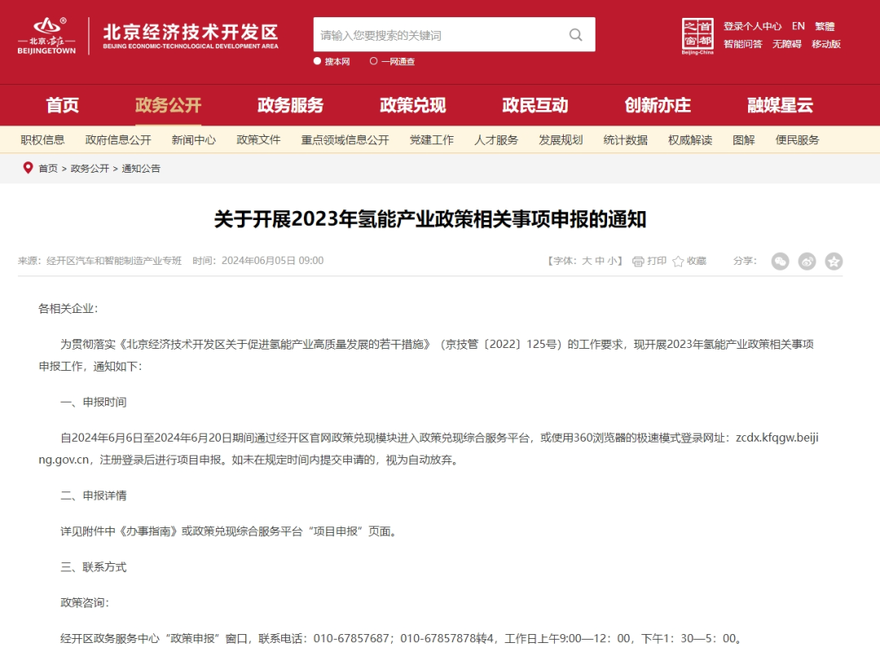Open 便民服务 submenu item
Viewport: 880px width, 665px height.
pyautogui.click(x=798, y=139)
